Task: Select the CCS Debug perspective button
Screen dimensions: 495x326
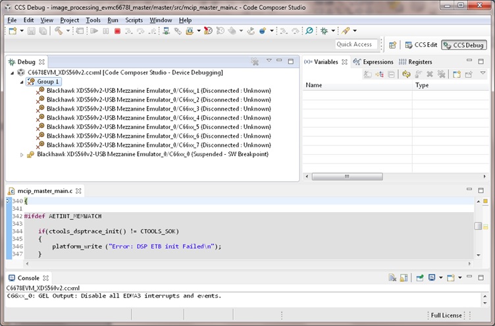Action: pos(464,45)
